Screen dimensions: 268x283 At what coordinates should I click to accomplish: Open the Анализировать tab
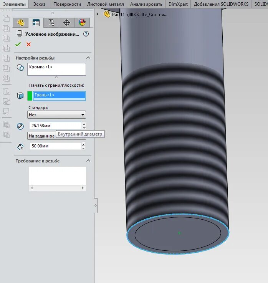click(x=146, y=4)
